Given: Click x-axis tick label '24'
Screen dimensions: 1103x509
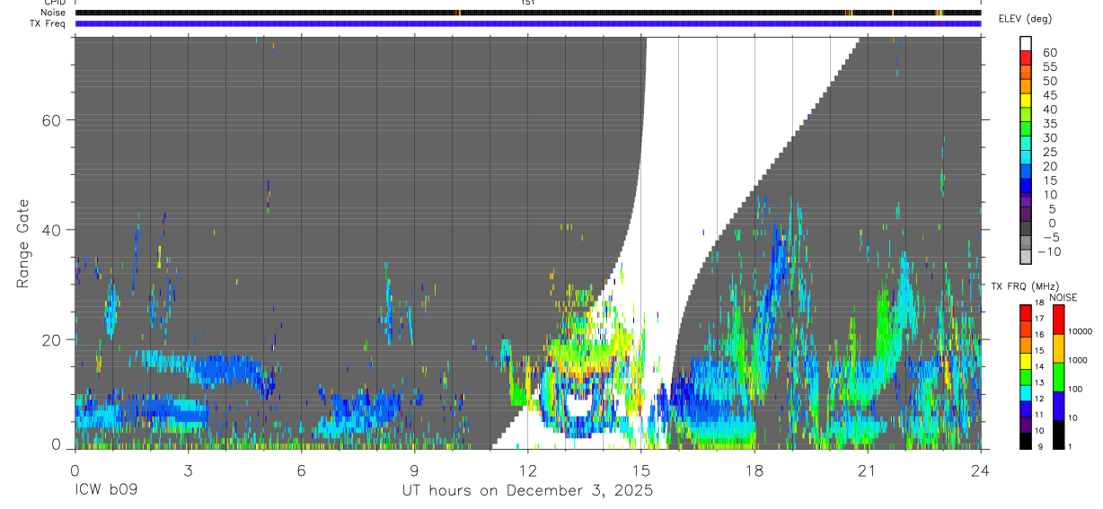Looking at the screenshot, I should tap(981, 470).
